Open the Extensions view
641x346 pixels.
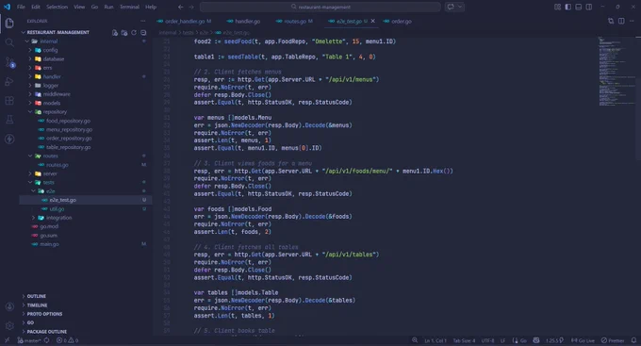[x=9, y=101]
